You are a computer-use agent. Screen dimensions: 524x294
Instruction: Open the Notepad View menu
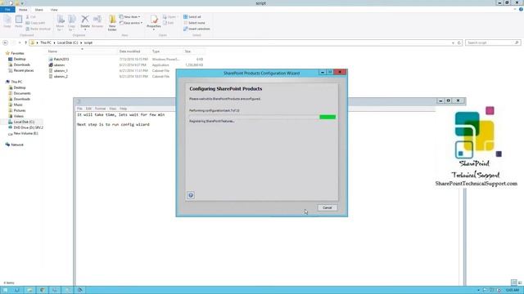coord(113,109)
